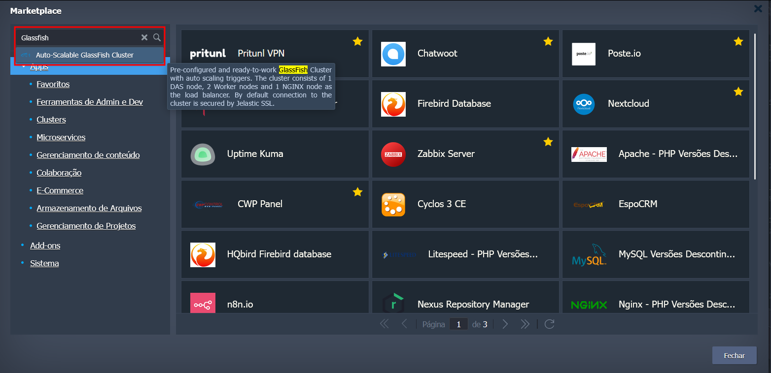Image resolution: width=771 pixels, height=373 pixels.
Task: Click the Zabbix Server icon
Action: pyautogui.click(x=393, y=154)
